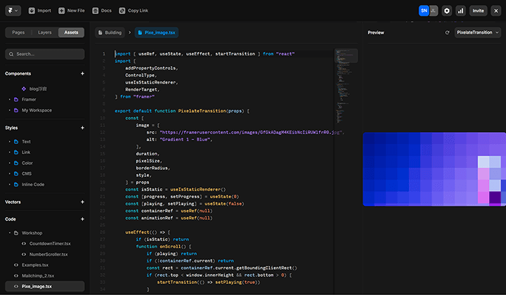The height and width of the screenshot is (295, 506).
Task: Open Mailchimp_2.tsx file
Action: click(38, 275)
